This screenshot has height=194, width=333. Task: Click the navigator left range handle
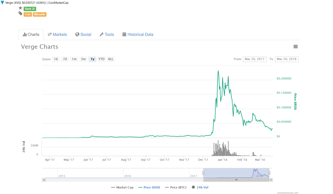[203, 173]
